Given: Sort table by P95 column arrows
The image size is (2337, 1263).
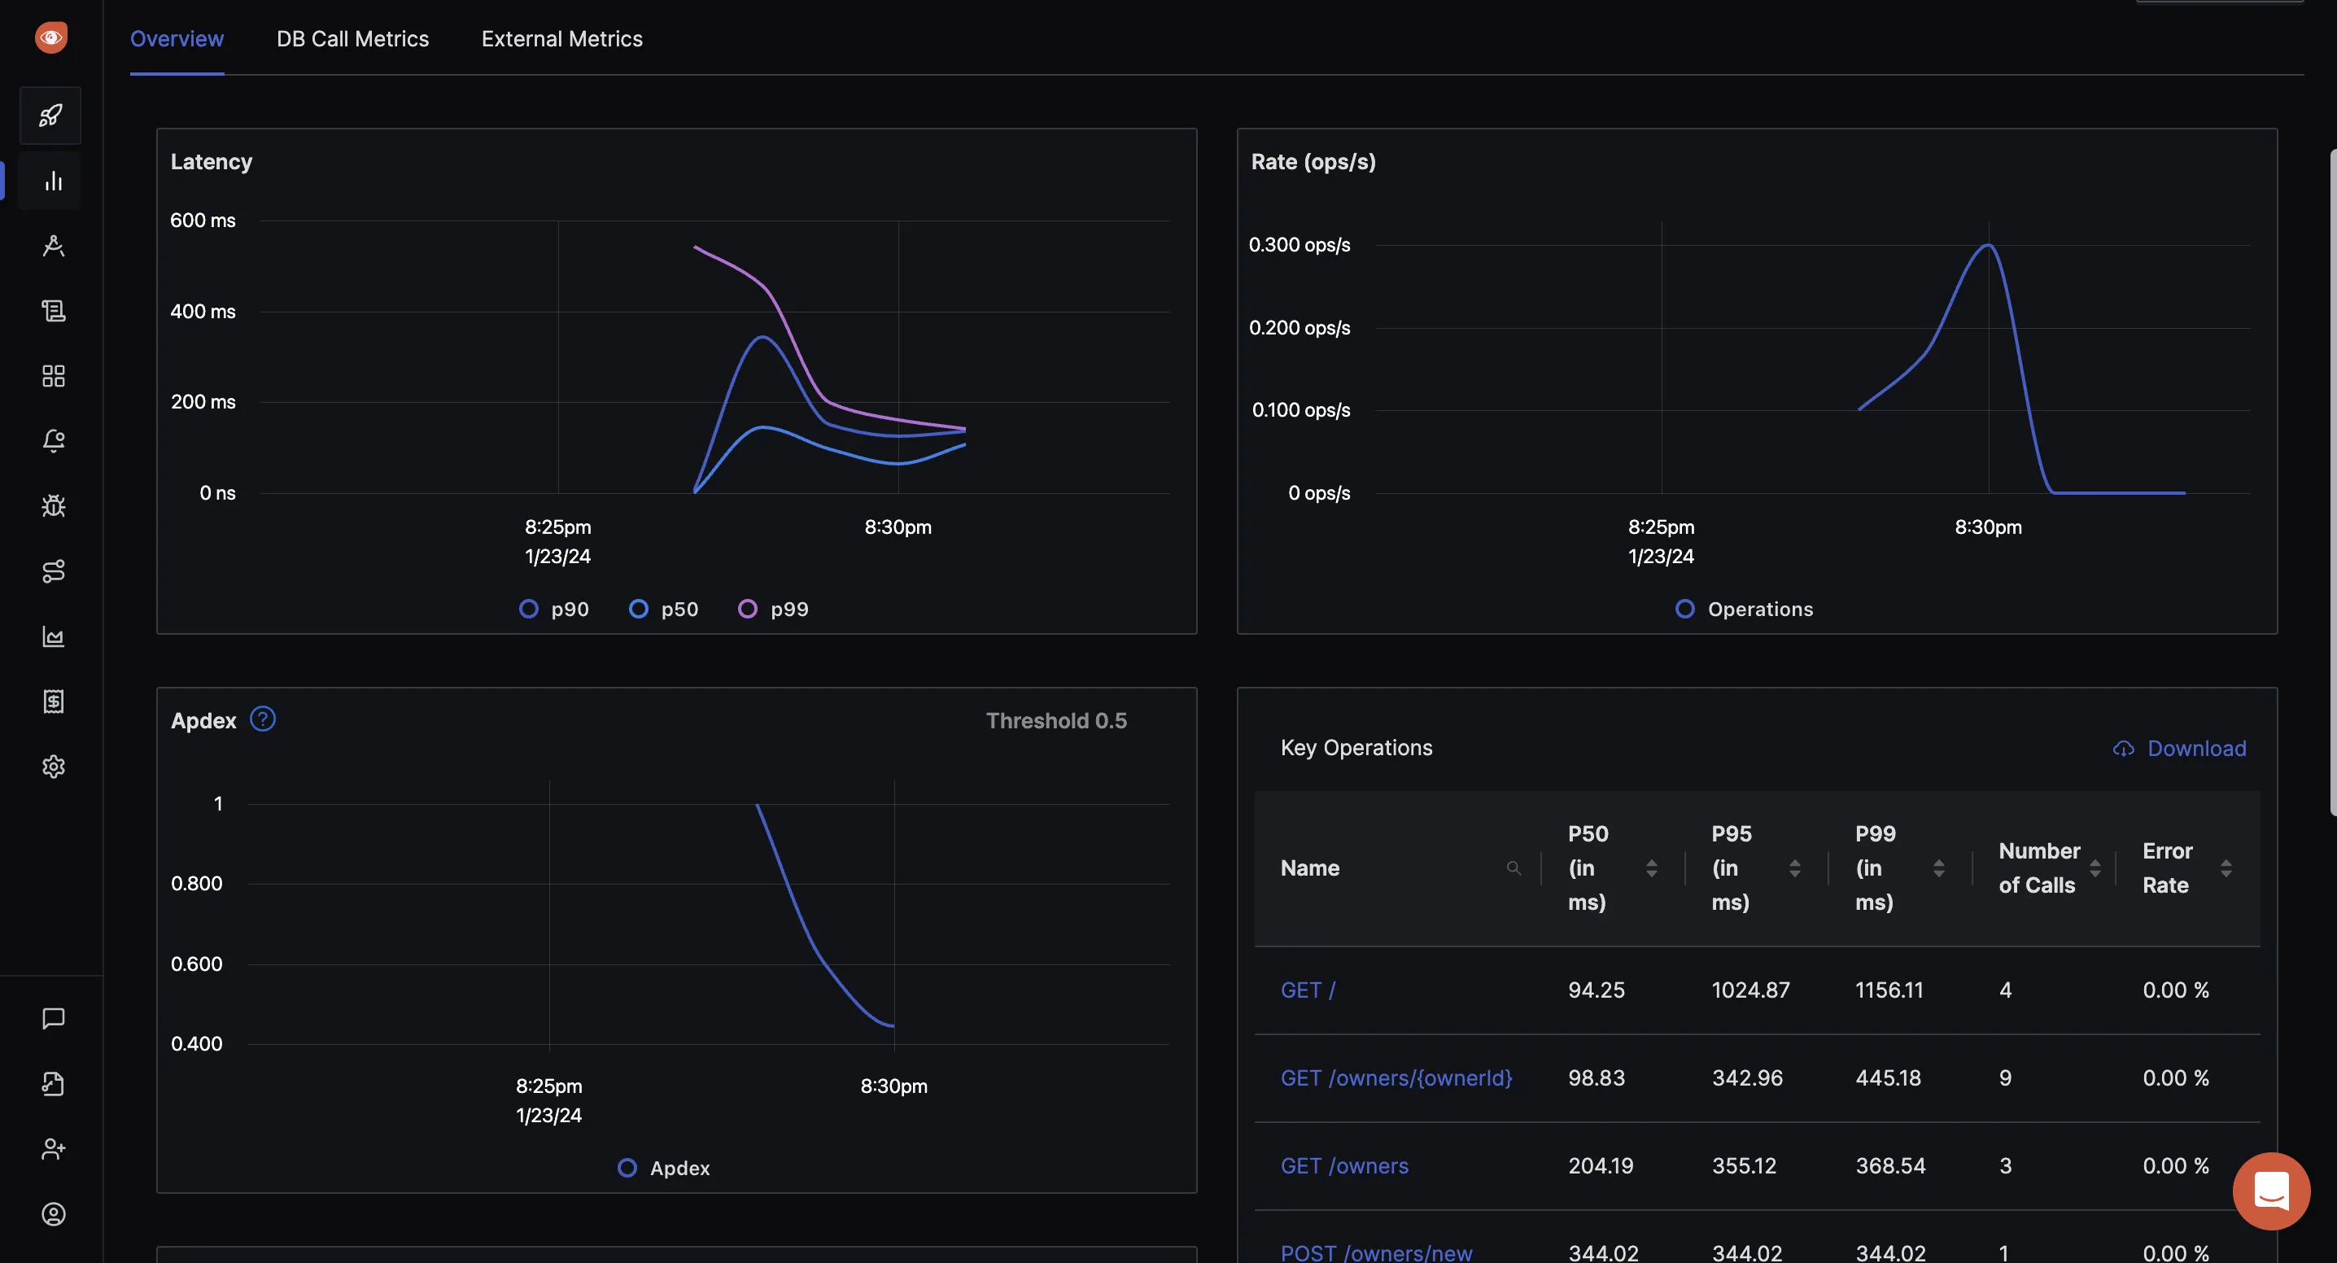Looking at the screenshot, I should click(1794, 868).
